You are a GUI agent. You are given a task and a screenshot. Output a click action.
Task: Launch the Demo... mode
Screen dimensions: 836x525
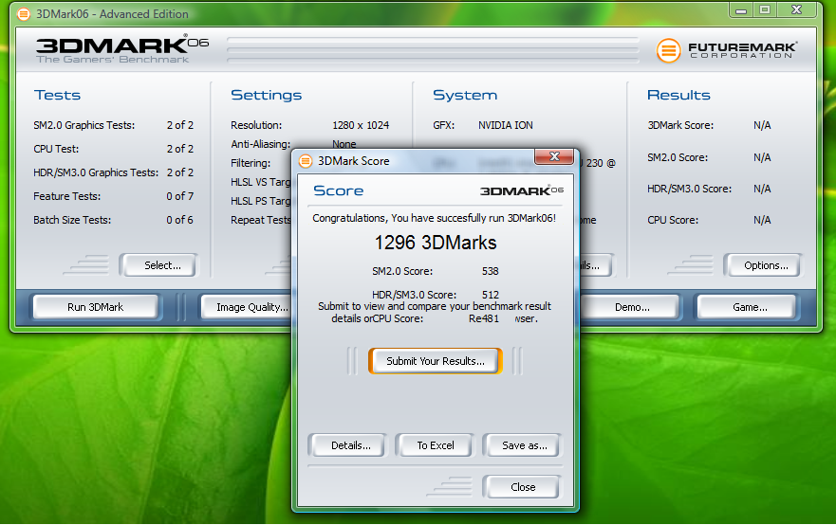tap(629, 307)
